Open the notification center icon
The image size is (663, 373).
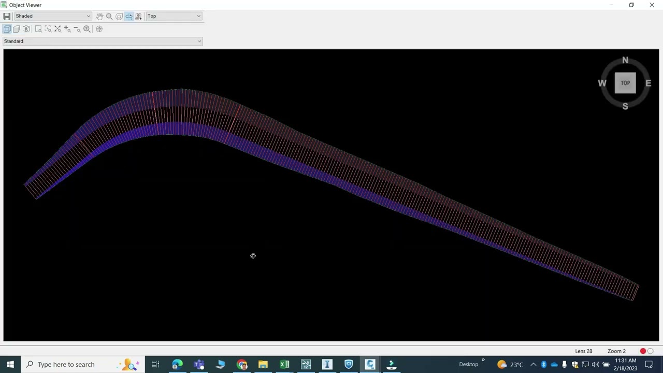pyautogui.click(x=649, y=364)
